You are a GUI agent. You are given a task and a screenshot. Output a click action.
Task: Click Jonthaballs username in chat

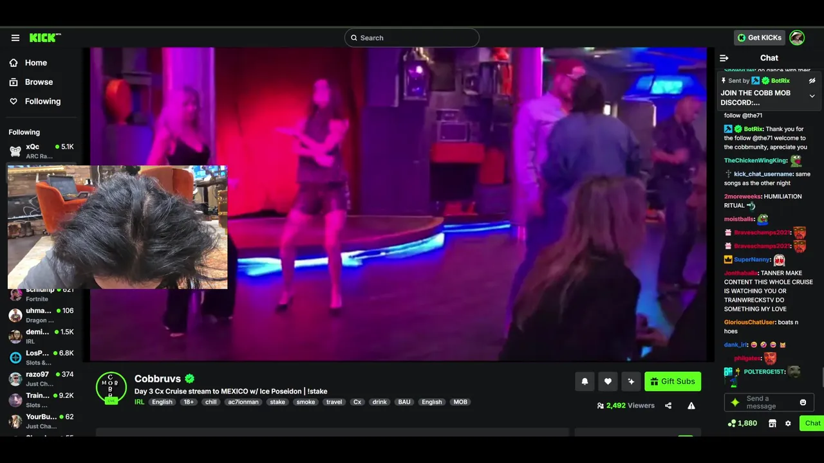741,273
